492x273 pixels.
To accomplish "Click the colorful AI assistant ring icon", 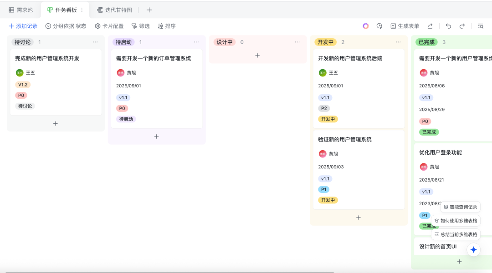I will 365,26.
